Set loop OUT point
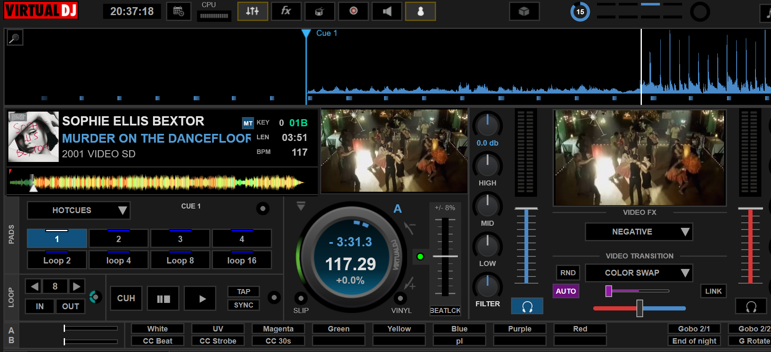The image size is (771, 352). tap(70, 306)
